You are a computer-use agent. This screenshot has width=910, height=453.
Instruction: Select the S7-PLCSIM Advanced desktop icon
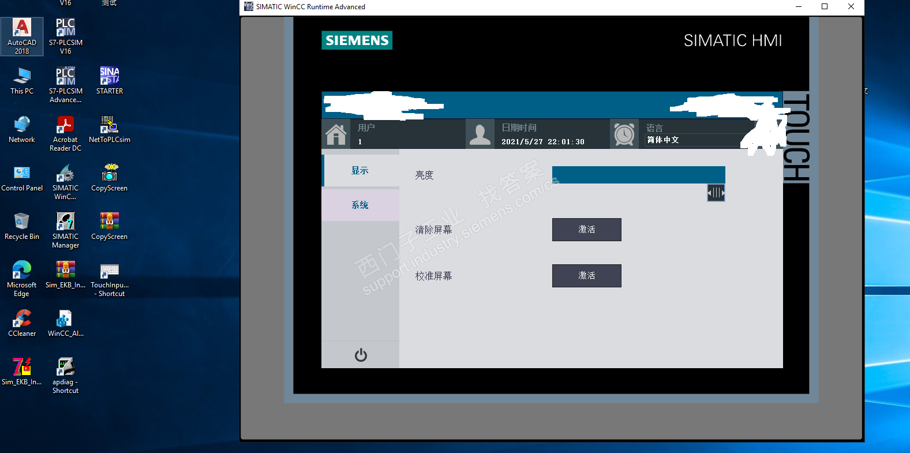66,85
